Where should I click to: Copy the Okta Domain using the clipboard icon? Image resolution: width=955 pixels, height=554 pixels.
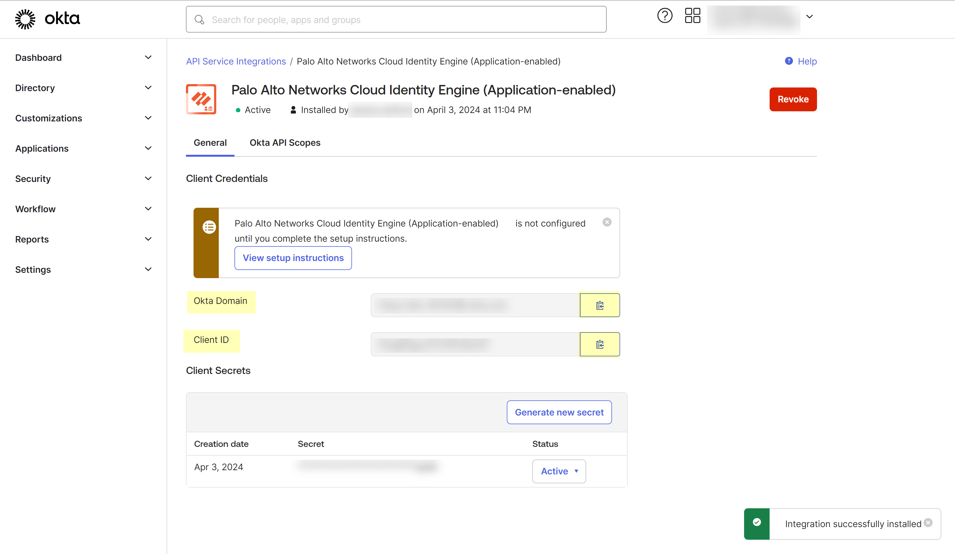[x=600, y=305]
